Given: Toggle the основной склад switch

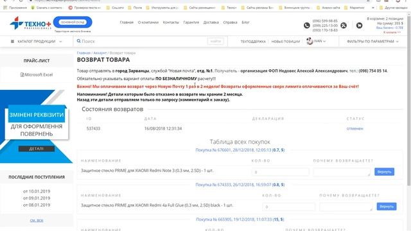Looking at the screenshot, I should tap(73, 22).
